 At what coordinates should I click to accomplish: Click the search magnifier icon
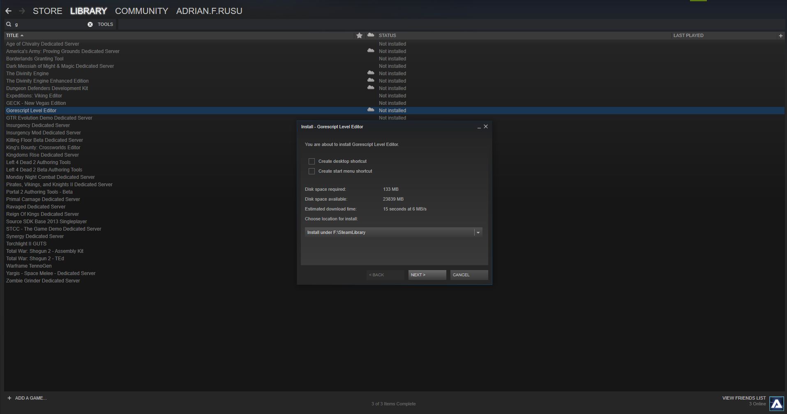click(x=9, y=24)
